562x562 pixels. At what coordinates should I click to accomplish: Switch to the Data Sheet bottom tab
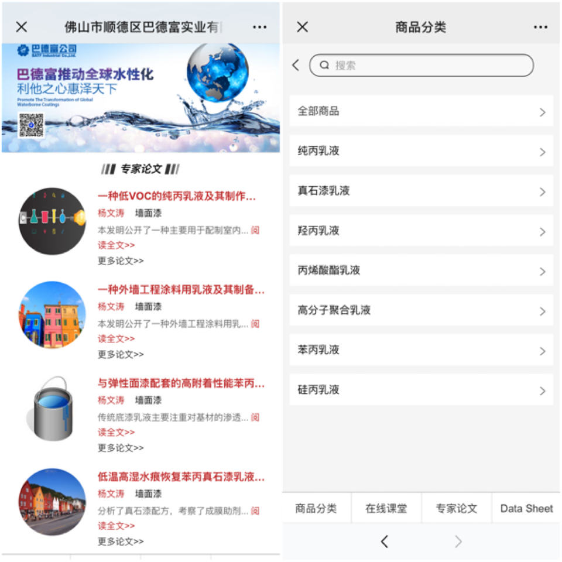[526, 508]
